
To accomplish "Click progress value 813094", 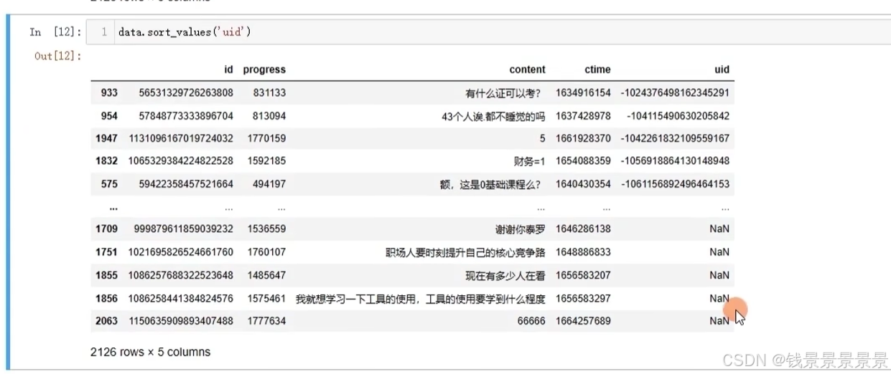I will coord(269,116).
